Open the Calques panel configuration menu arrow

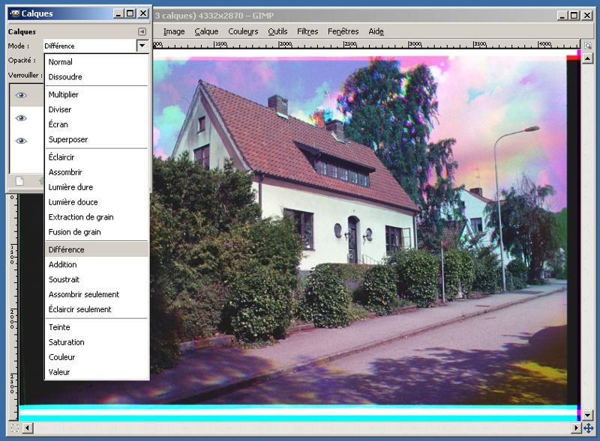[x=142, y=31]
